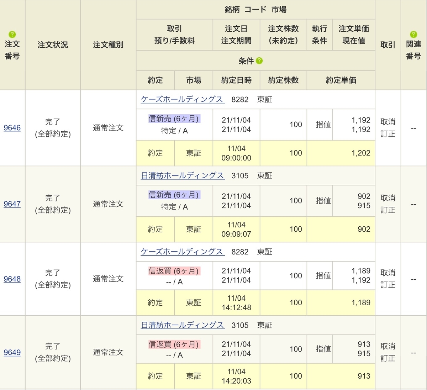
Task: Click 取消 for order 9646
Action: [x=388, y=122]
